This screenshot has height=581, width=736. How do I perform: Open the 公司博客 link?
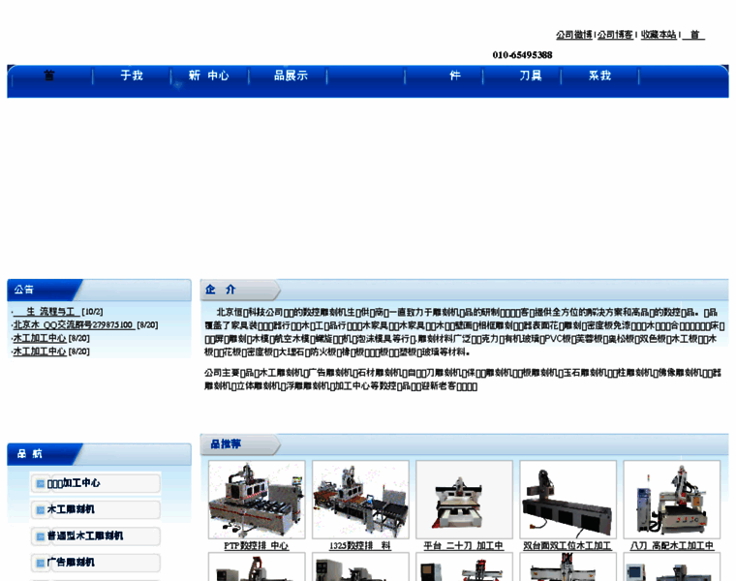[615, 35]
